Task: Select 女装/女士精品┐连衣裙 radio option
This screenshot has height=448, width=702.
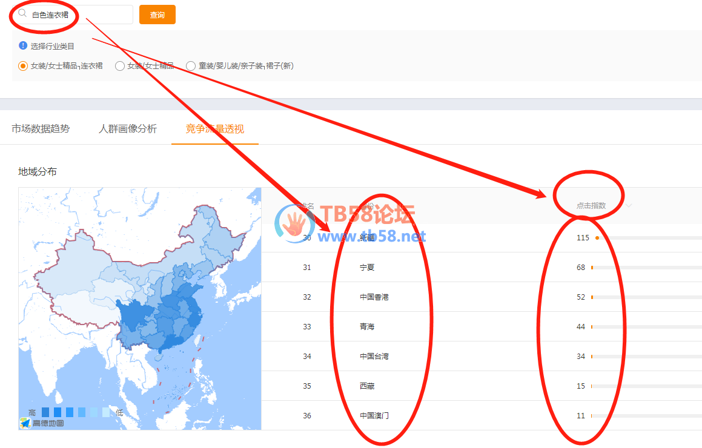Action: click(x=23, y=65)
